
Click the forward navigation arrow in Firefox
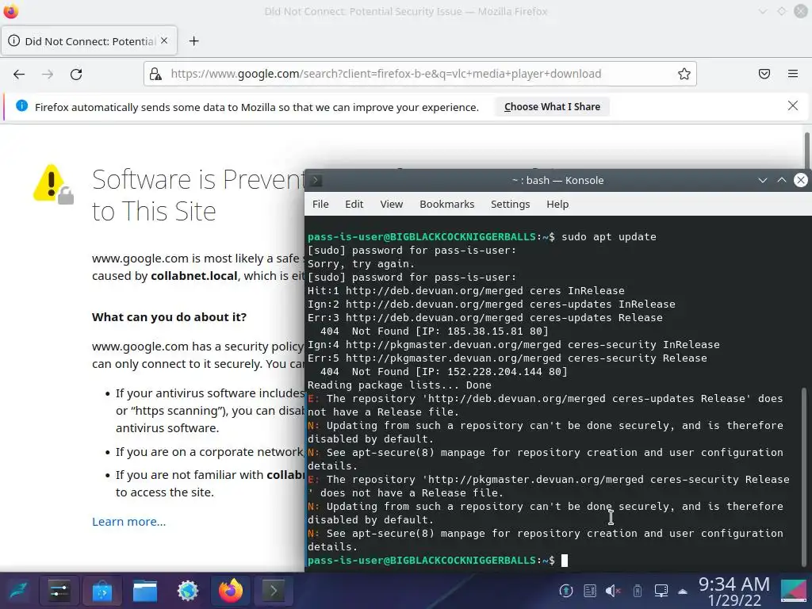(48, 74)
